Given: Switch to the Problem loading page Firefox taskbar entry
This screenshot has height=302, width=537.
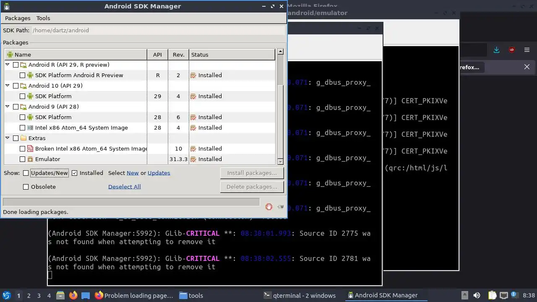Looking at the screenshot, I should [x=134, y=295].
